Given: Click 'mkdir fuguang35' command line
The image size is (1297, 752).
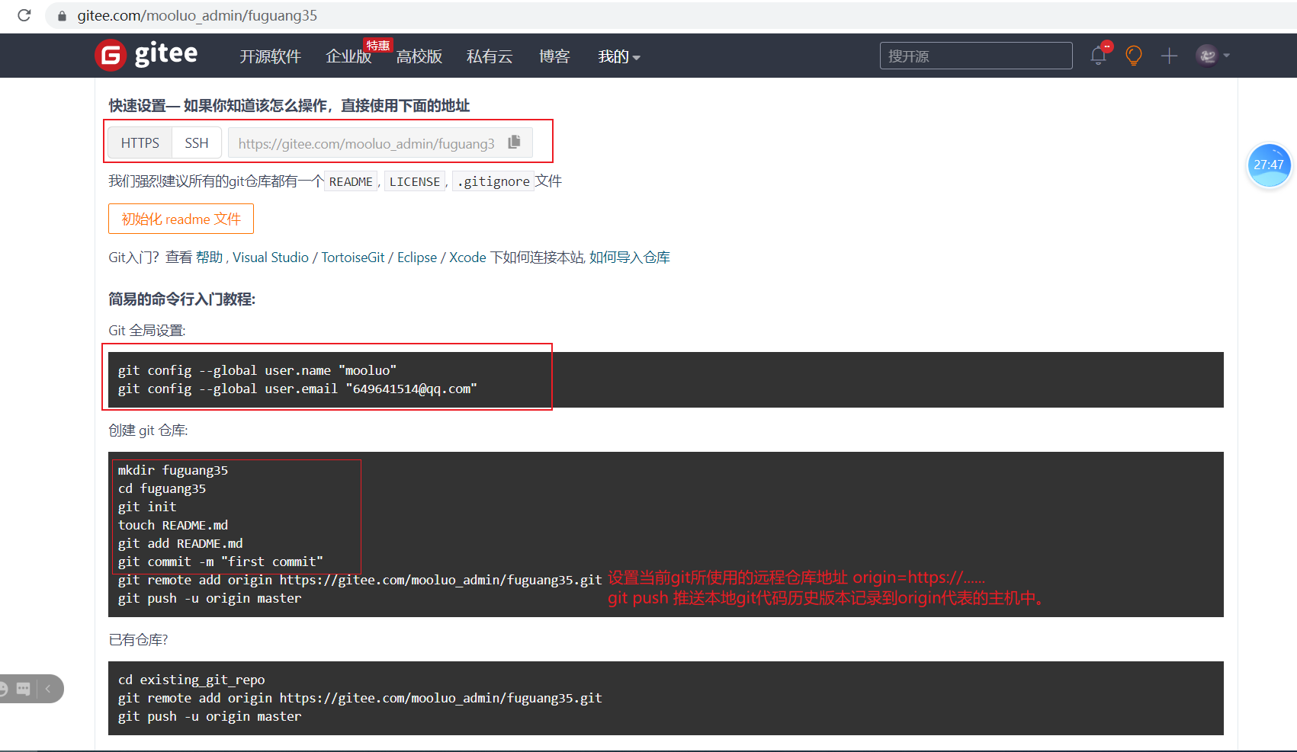Looking at the screenshot, I should [173, 470].
